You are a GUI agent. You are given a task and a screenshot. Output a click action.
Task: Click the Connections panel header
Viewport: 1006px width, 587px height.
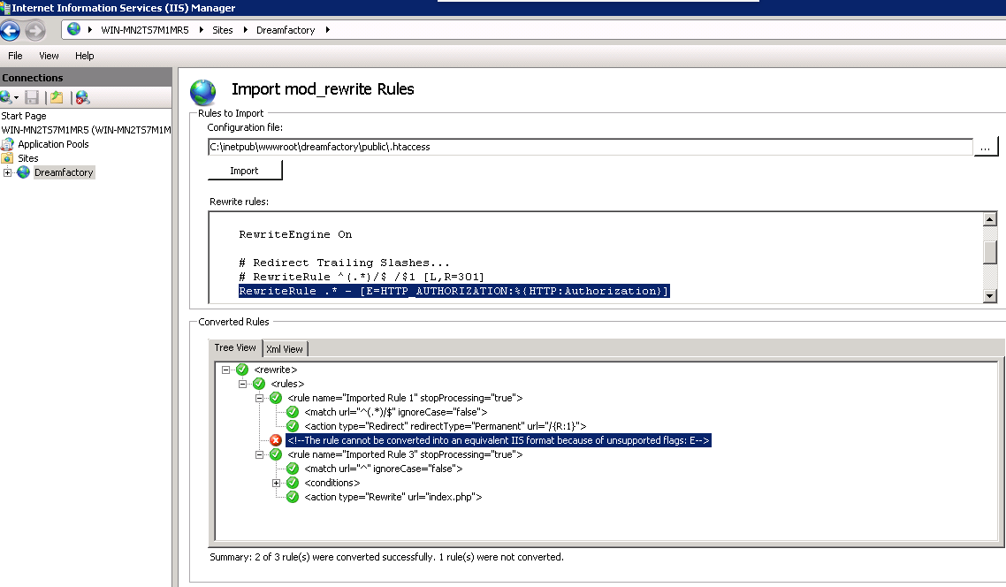click(x=86, y=77)
